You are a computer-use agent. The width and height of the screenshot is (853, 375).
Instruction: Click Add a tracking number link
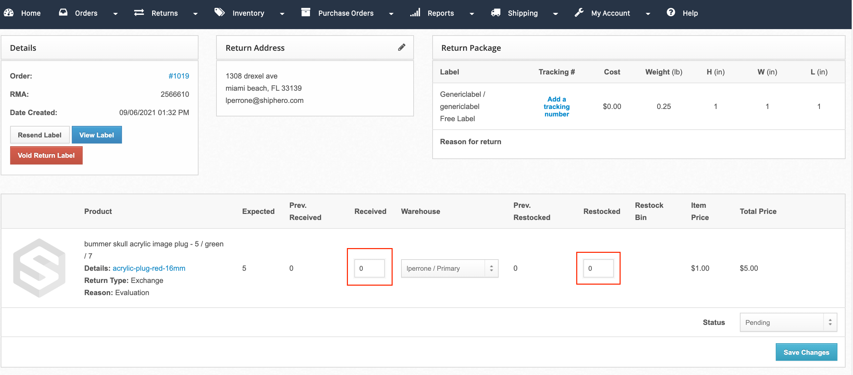556,107
